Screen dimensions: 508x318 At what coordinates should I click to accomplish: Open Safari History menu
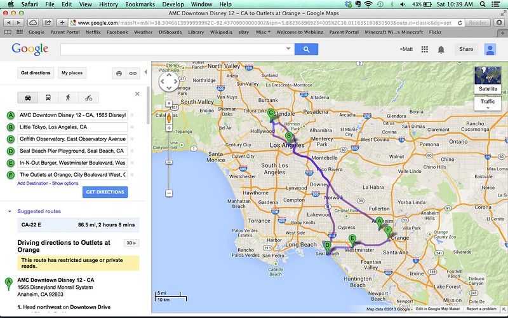(108, 4)
